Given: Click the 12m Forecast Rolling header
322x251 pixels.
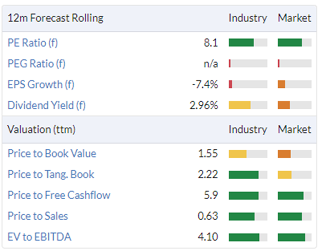Looking at the screenshot, I should tap(55, 18).
